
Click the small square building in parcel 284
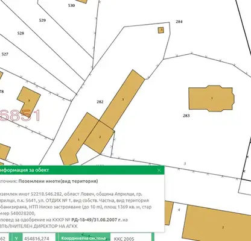(161, 30)
